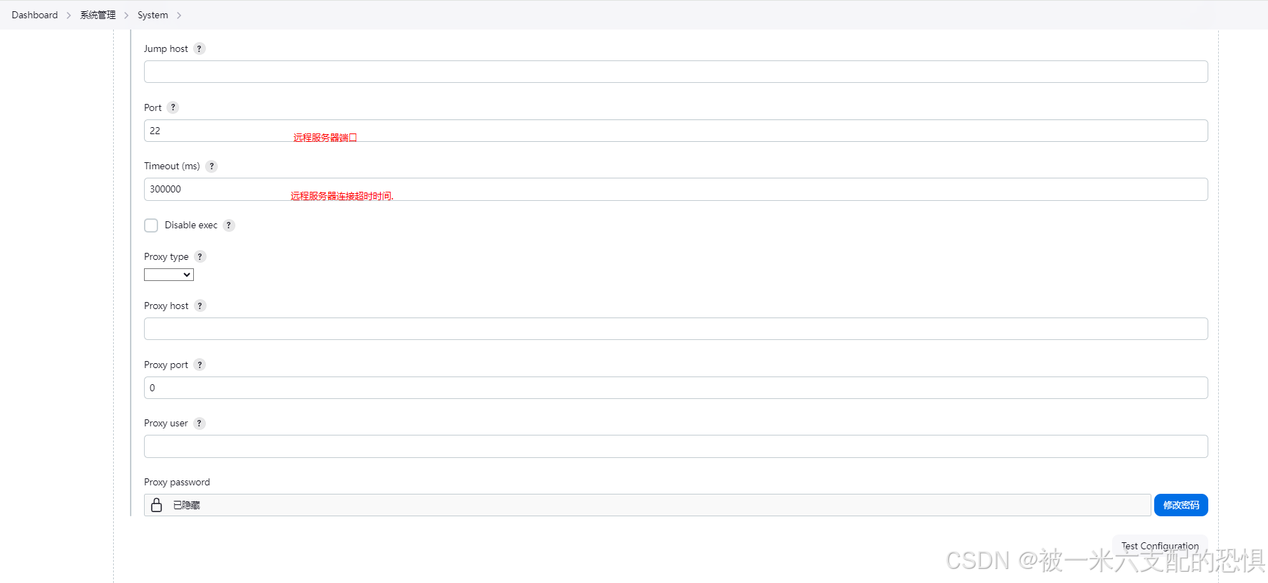Screen dimensions: 1268x583
Task: Show help for Proxy user
Action: pos(200,424)
